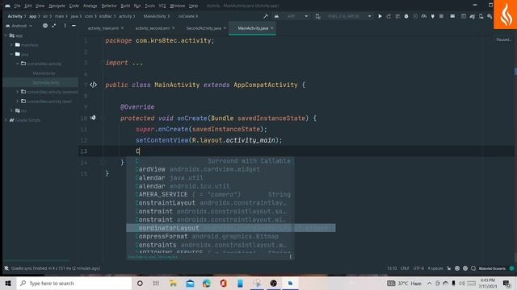This screenshot has width=517, height=290.
Task: Click the Make Project hammer icon
Action: click(x=266, y=16)
